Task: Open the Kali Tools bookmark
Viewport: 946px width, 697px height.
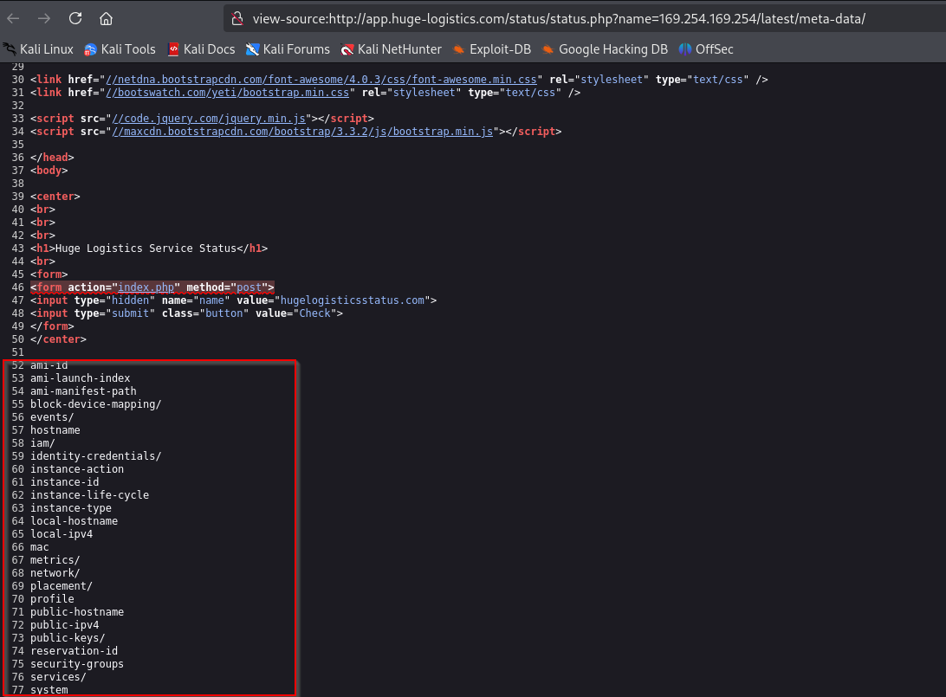Action: pos(120,49)
